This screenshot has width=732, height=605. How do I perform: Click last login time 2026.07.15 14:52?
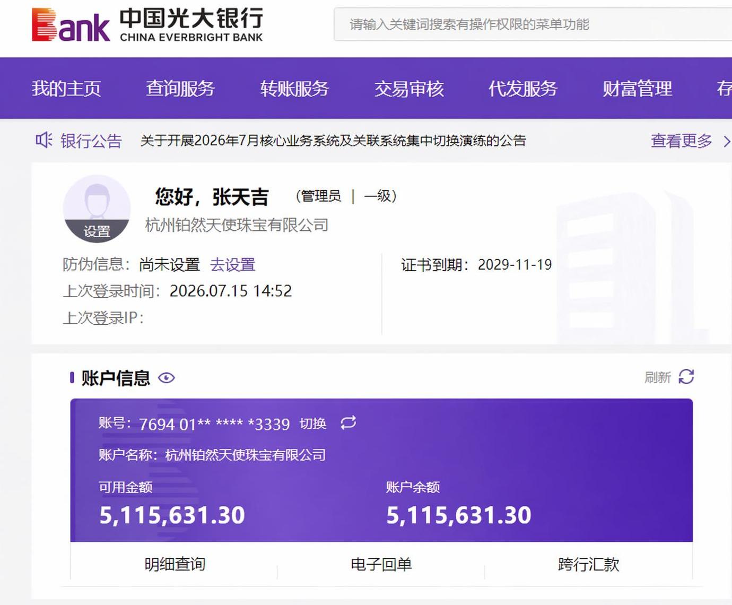click(x=231, y=291)
